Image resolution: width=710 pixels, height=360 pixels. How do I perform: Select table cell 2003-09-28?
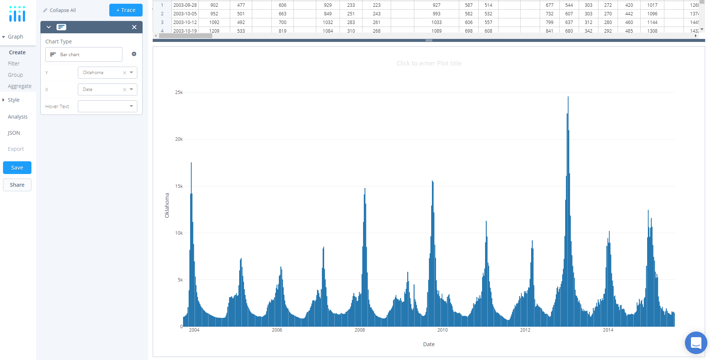click(185, 5)
